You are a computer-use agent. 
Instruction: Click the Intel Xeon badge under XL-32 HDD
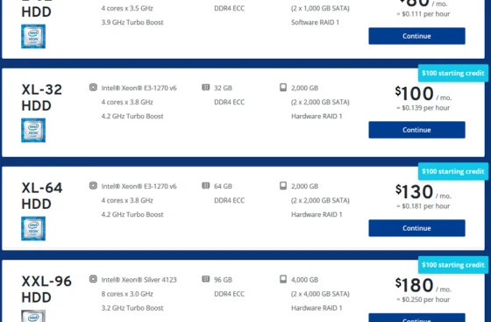[33, 130]
